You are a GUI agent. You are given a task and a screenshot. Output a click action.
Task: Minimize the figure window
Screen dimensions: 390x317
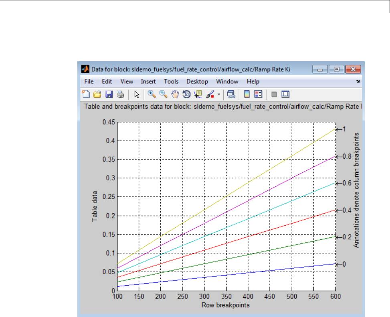click(320, 69)
